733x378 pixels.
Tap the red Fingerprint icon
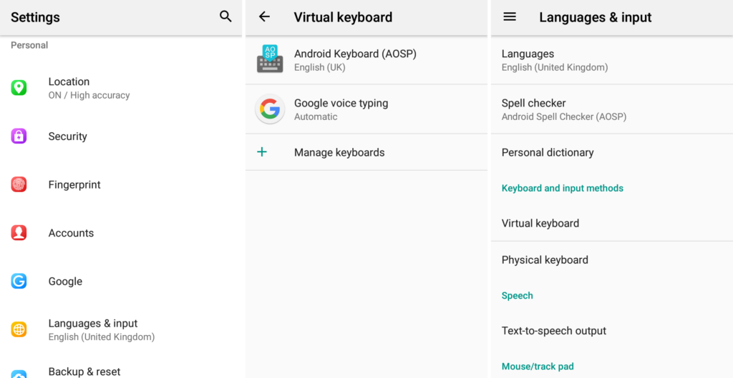point(19,184)
